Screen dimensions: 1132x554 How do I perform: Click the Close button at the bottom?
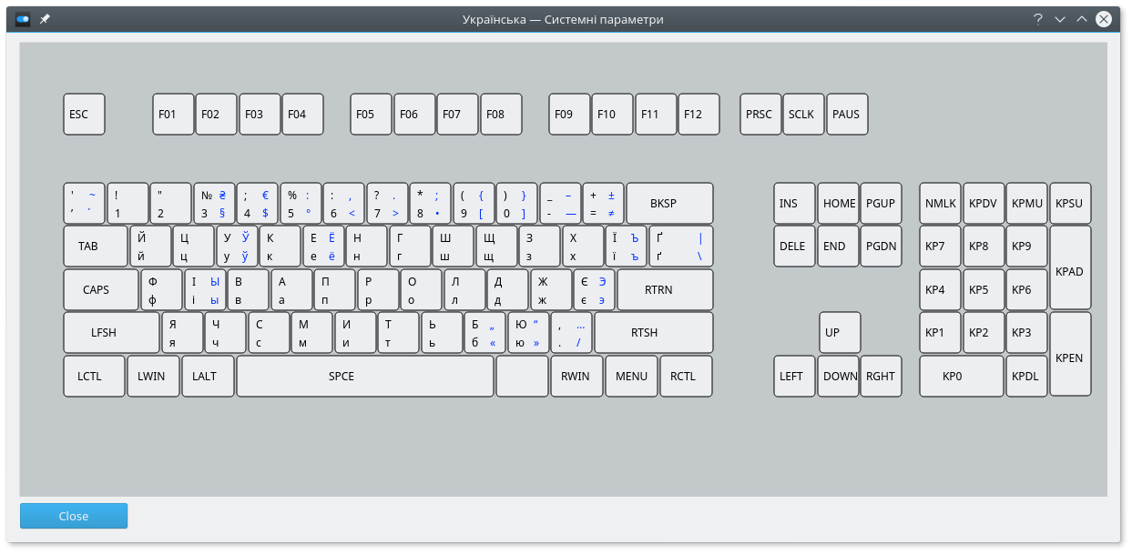pos(74,516)
